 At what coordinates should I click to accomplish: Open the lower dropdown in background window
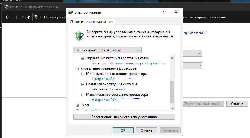(x=193, y=66)
